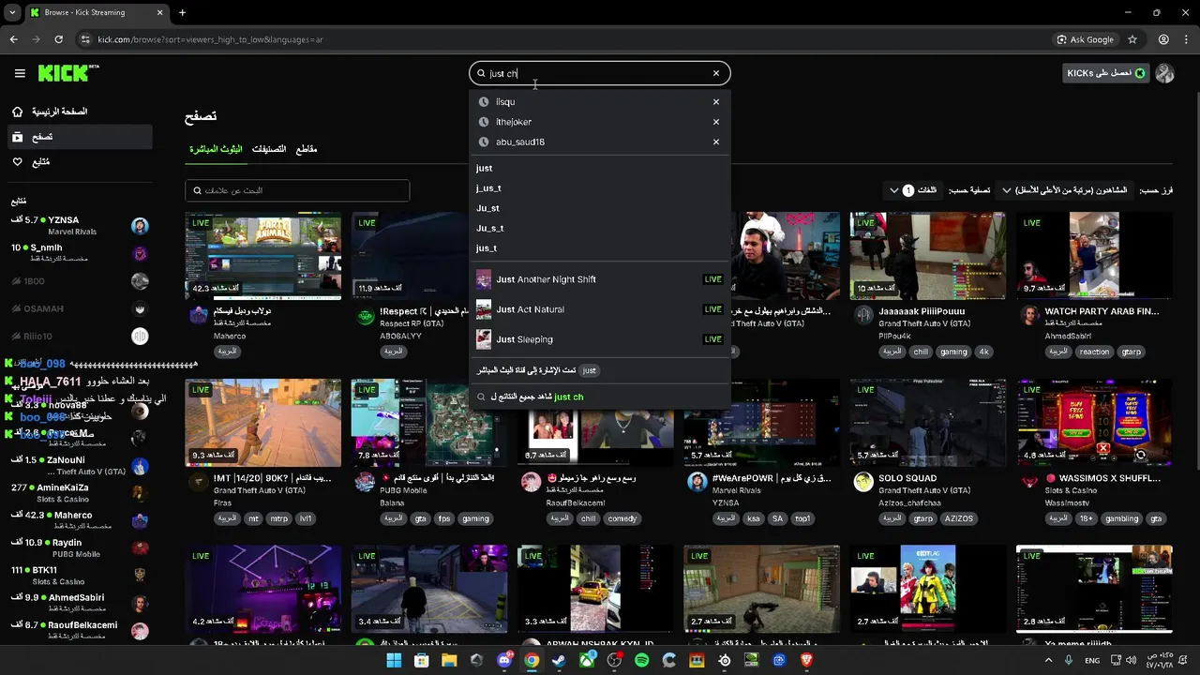Reload the page

click(58, 39)
